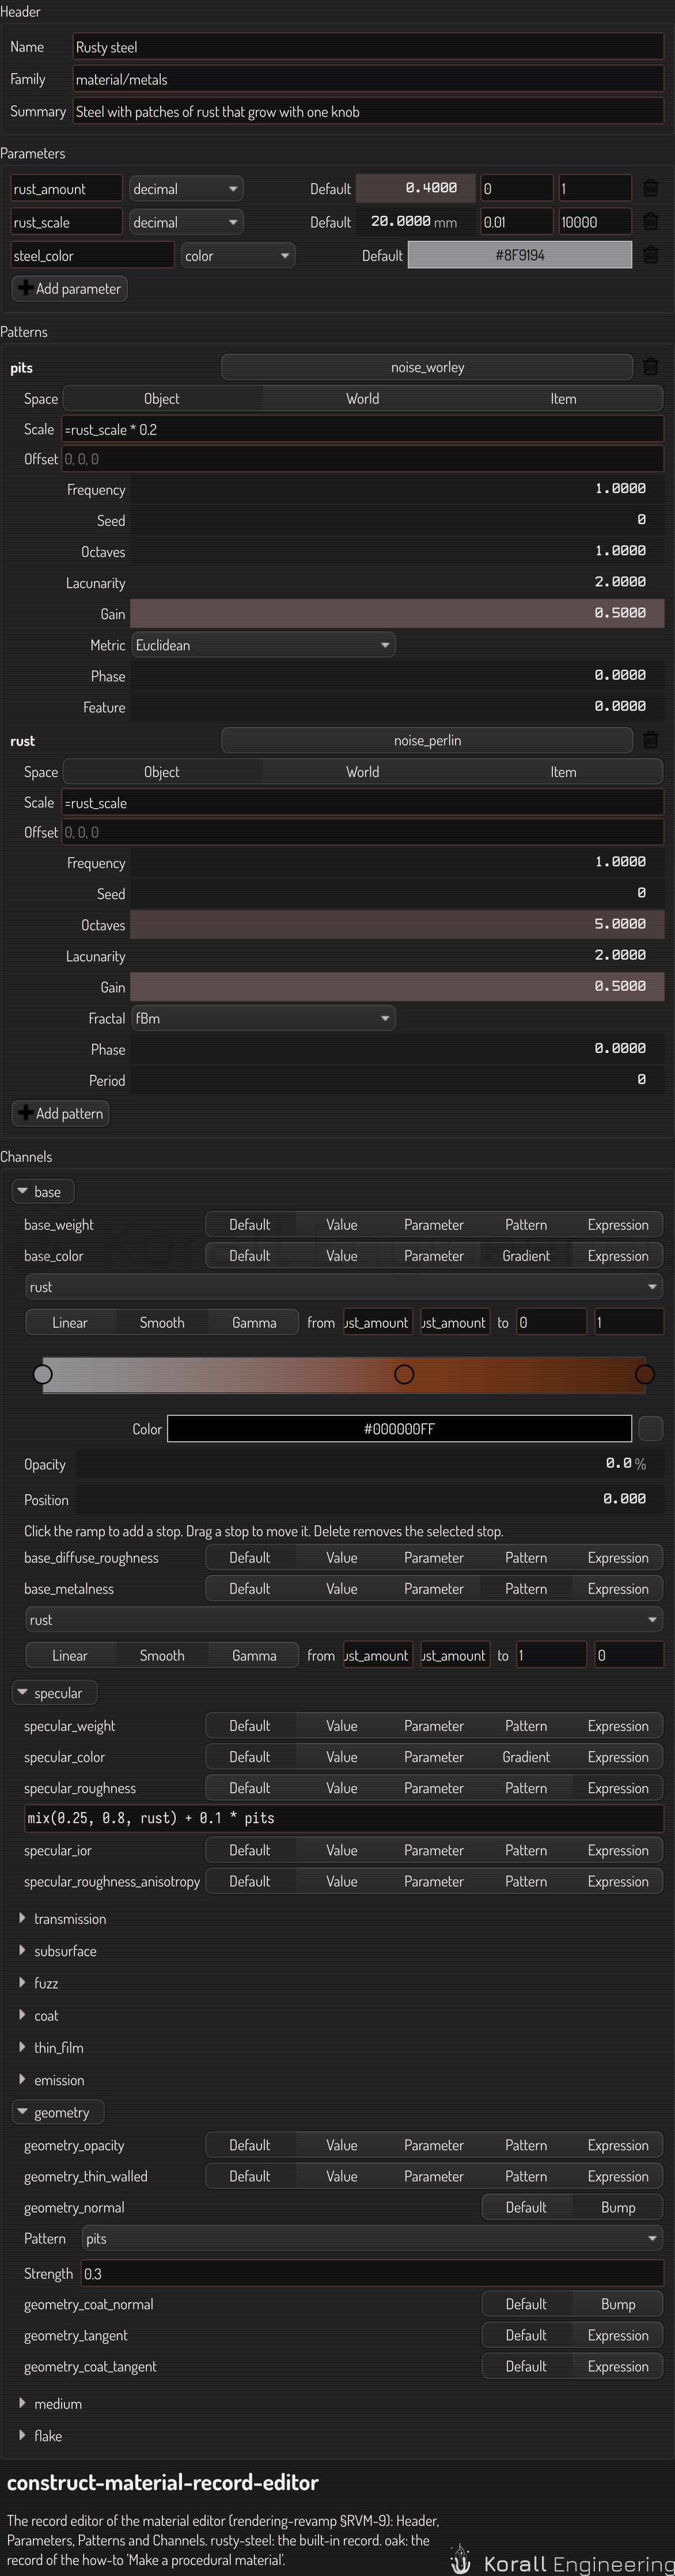Click the Summary field in the Header

368,111
